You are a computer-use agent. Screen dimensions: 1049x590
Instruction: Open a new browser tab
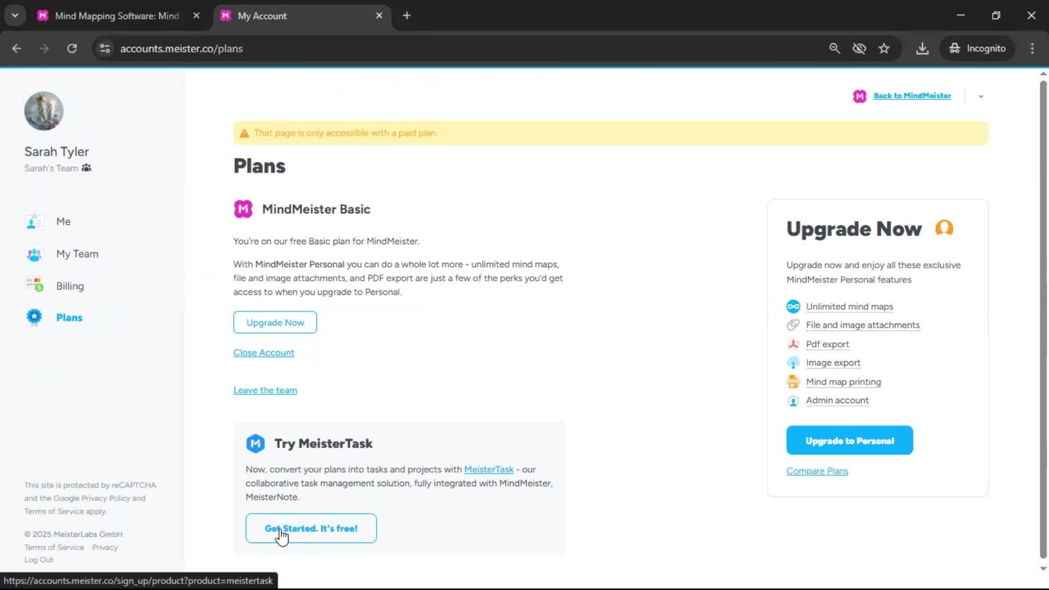406,16
